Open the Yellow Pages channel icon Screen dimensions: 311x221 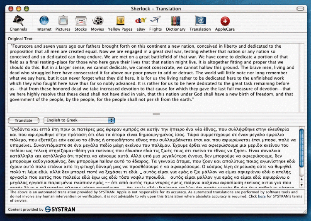click(120, 21)
